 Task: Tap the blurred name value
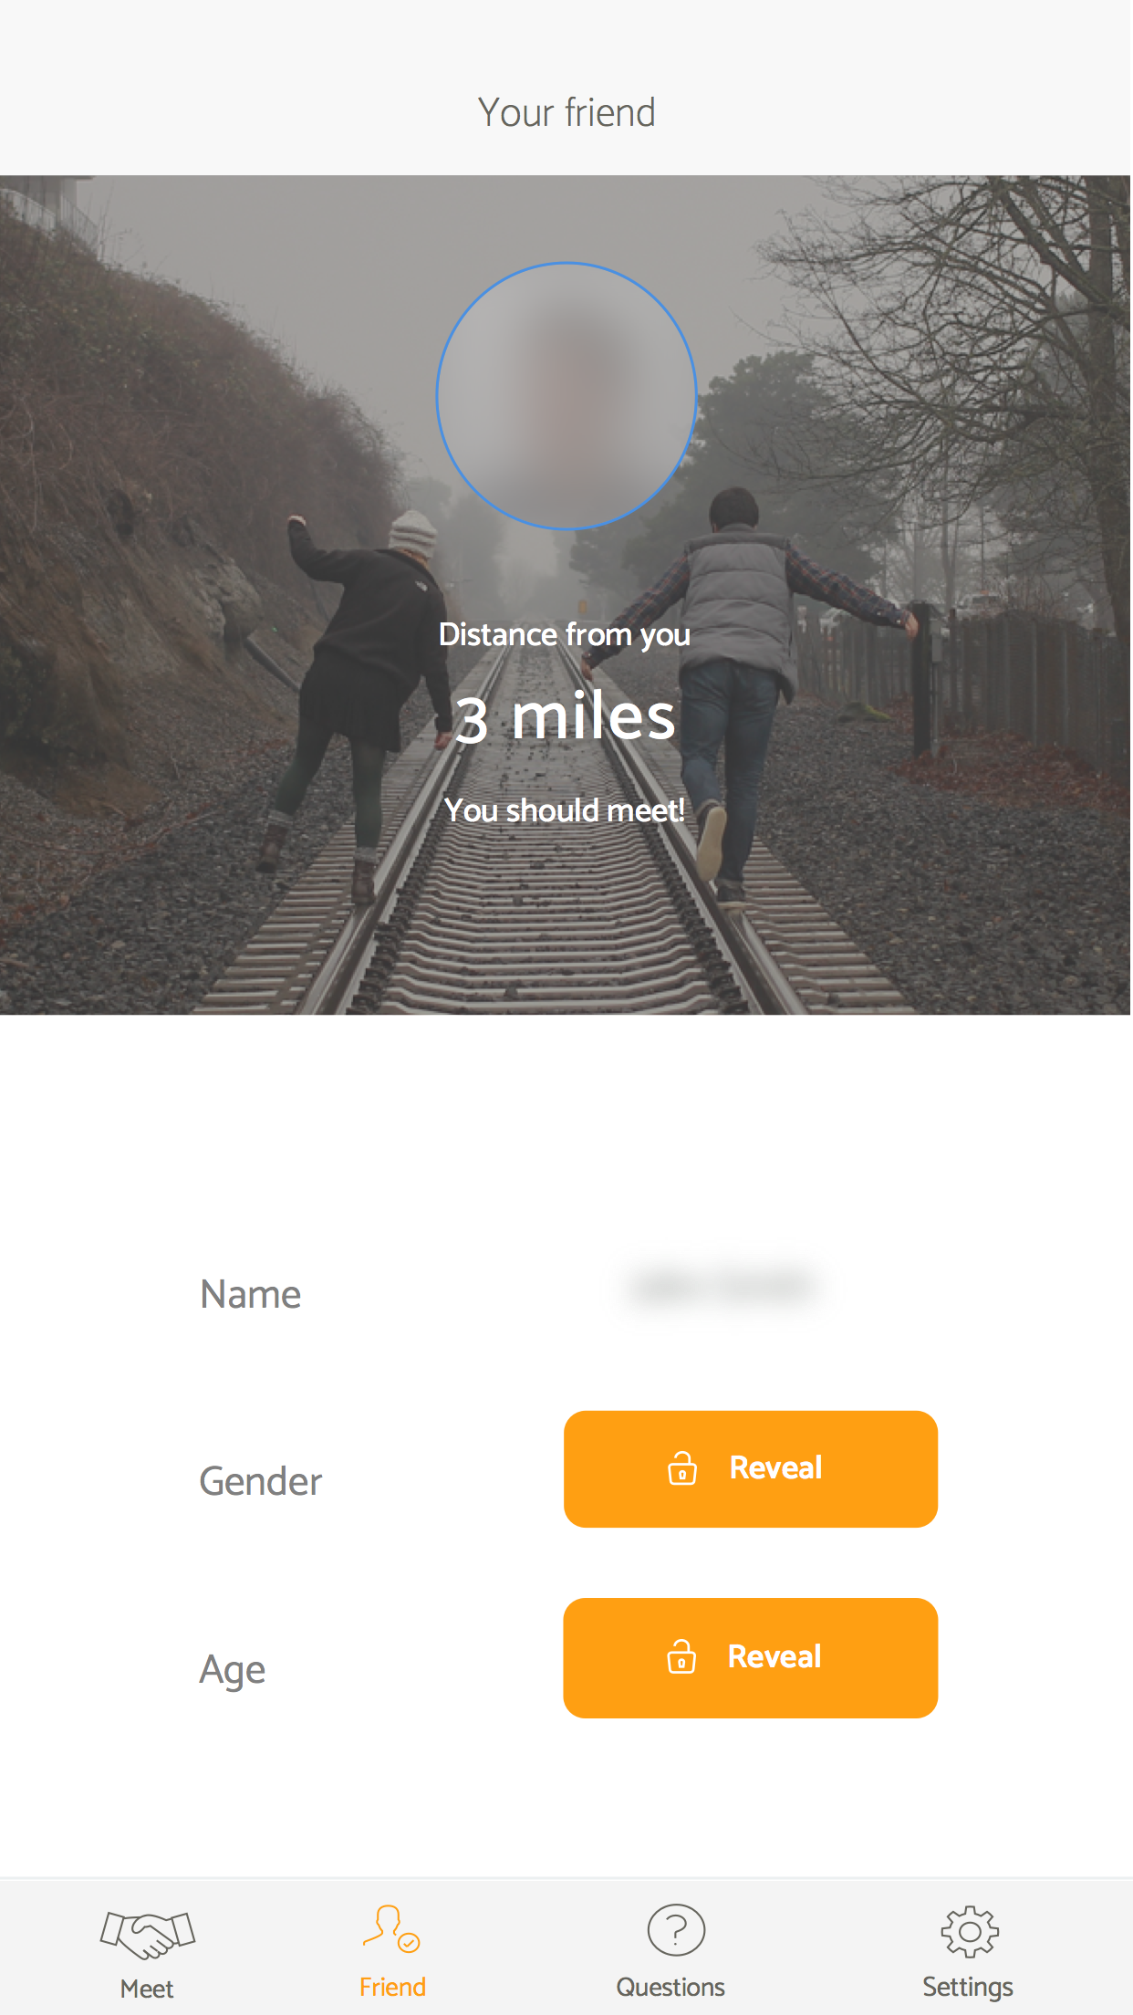point(722,1288)
